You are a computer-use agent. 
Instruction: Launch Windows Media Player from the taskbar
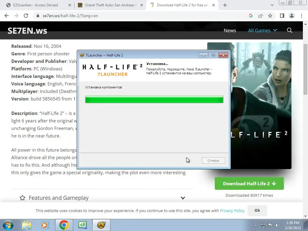click(45, 225)
